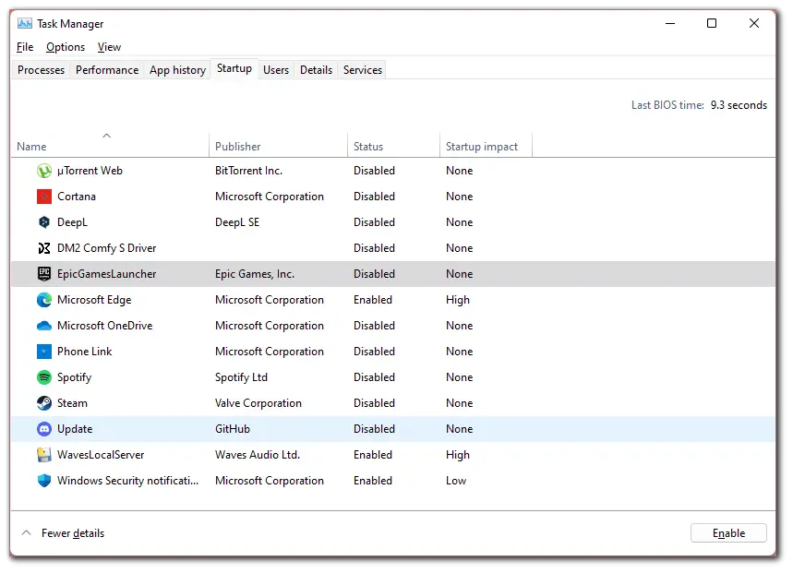The image size is (793, 573).
Task: Click Enabled status in Microsoft Edge row
Action: (373, 300)
